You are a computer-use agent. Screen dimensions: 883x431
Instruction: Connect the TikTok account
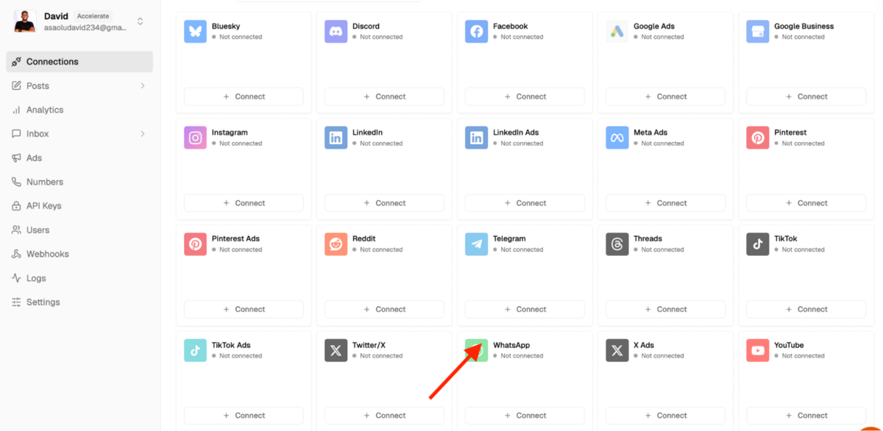pyautogui.click(x=806, y=309)
